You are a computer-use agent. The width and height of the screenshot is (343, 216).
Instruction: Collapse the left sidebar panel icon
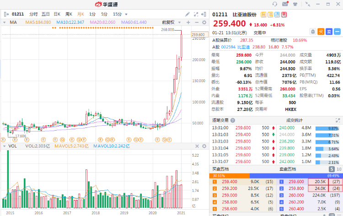[x=6, y=14]
